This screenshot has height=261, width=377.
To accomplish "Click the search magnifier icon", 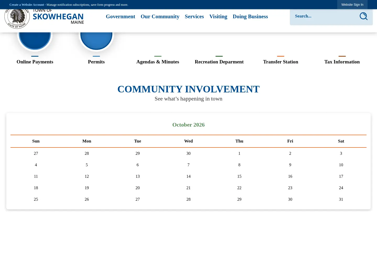I will pyautogui.click(x=363, y=16).
